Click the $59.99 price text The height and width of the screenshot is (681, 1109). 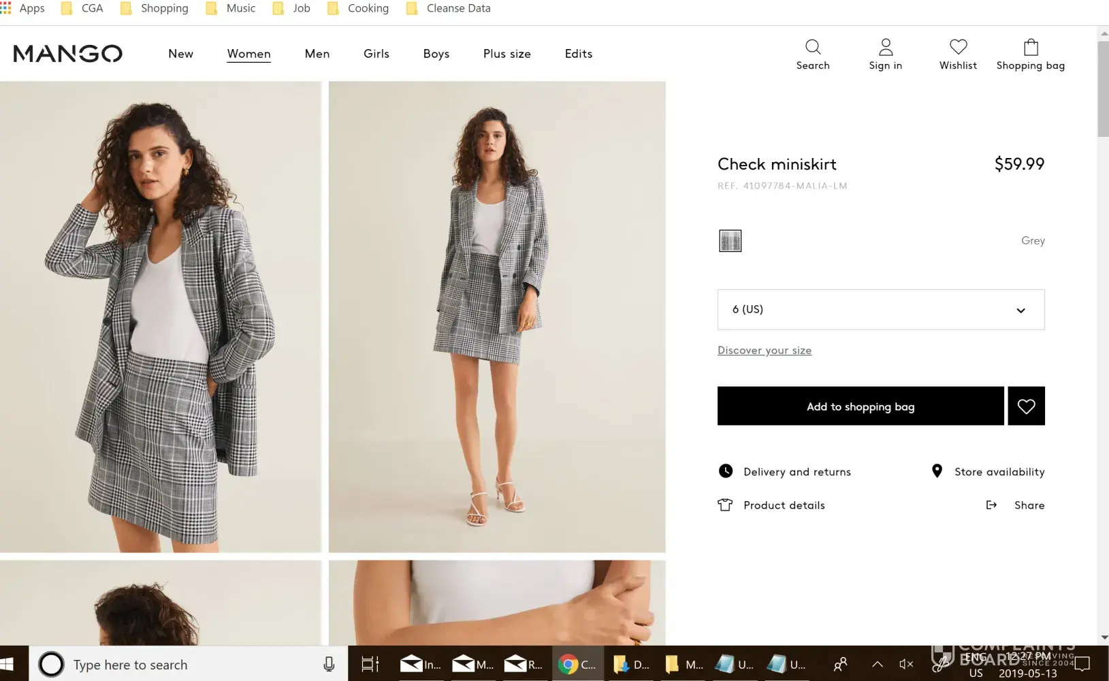(1019, 164)
